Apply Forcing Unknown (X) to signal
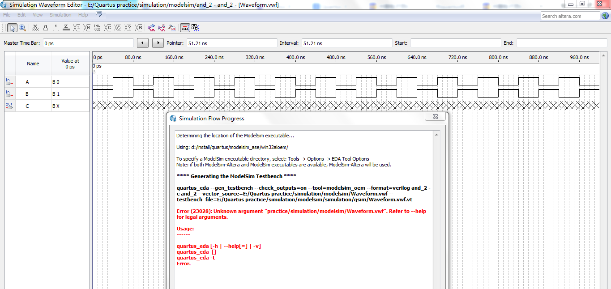 pyautogui.click(x=35, y=28)
